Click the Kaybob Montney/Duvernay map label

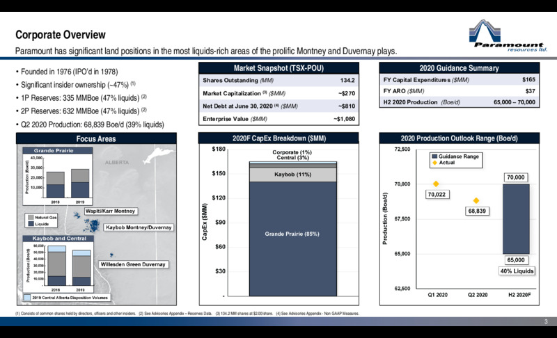139,227
